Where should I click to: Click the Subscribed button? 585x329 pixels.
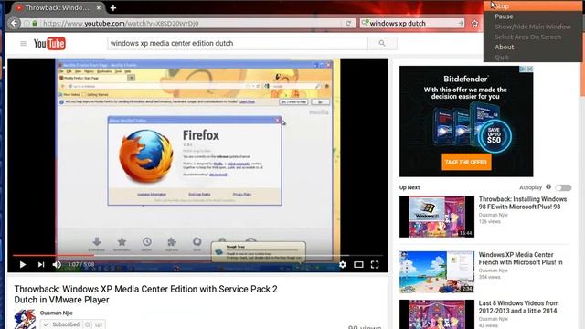[x=62, y=324]
